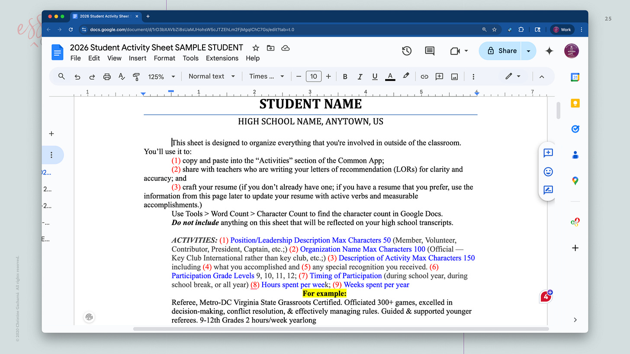Run spelling and grammar check

tap(122, 77)
